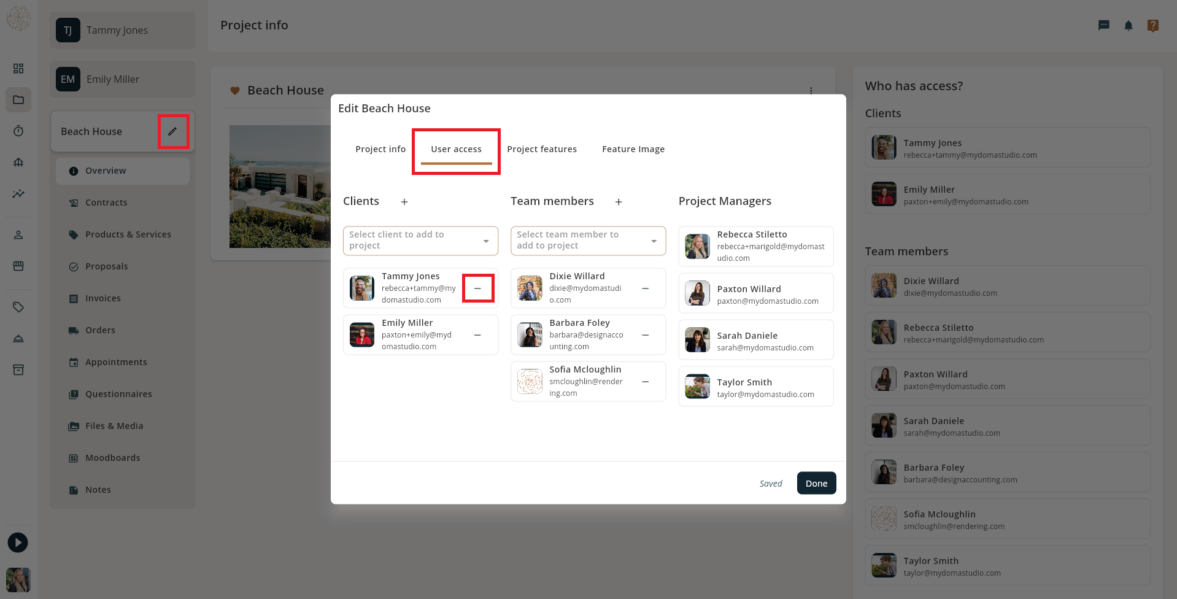This screenshot has height=599, width=1177.
Task: Remove Sofia Mcloughlin from team members
Action: click(x=646, y=382)
